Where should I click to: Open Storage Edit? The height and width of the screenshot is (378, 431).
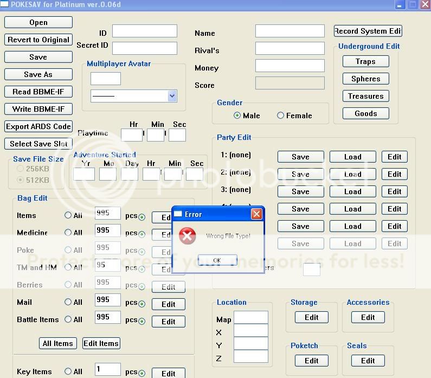coord(311,317)
